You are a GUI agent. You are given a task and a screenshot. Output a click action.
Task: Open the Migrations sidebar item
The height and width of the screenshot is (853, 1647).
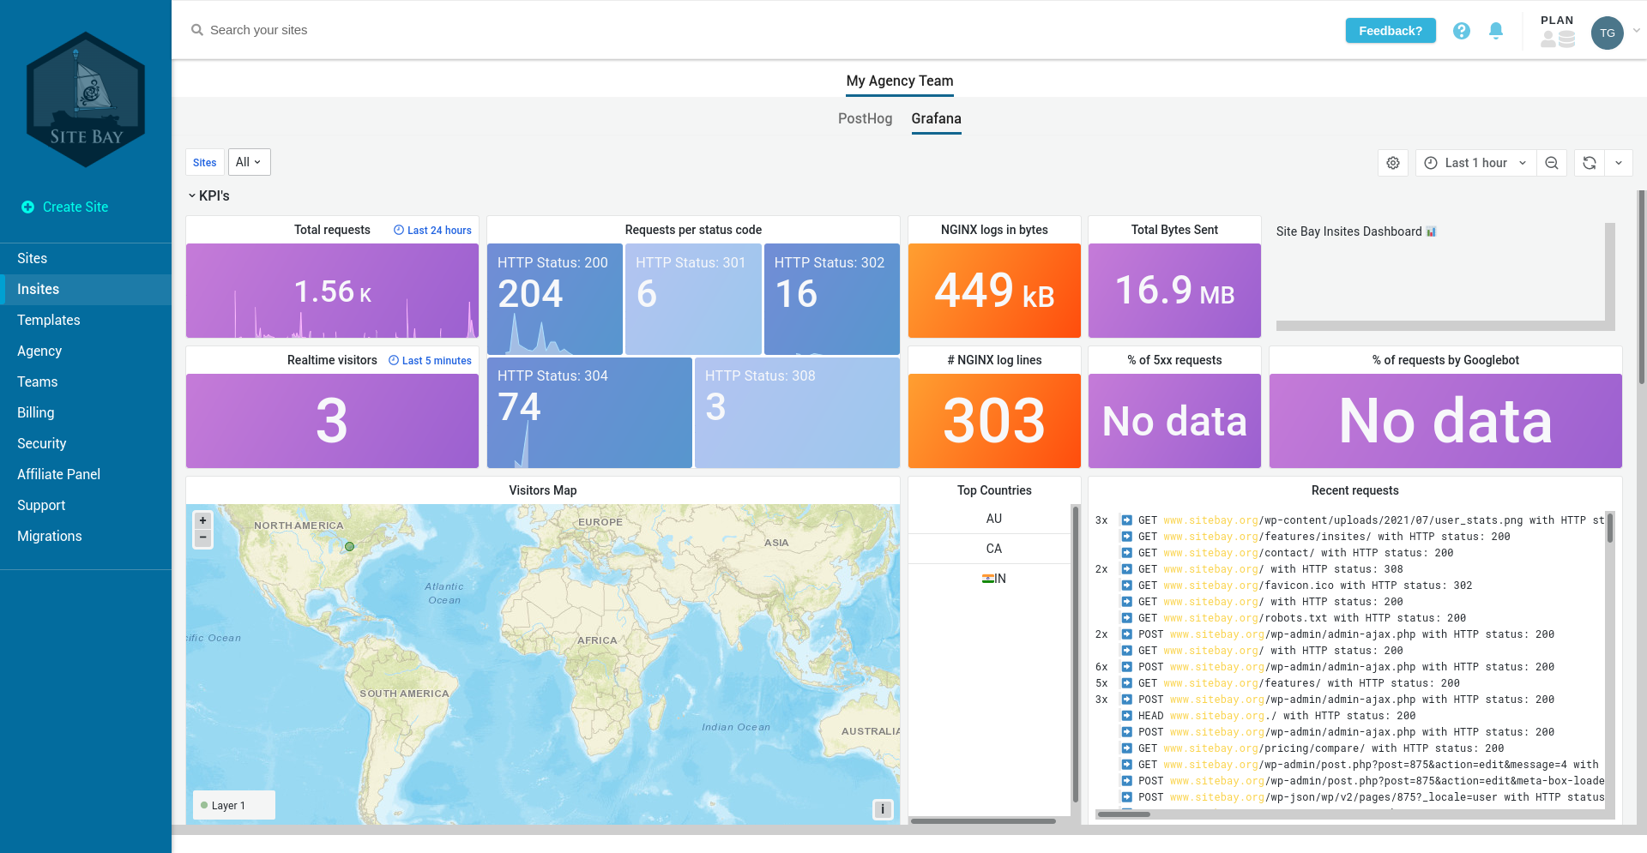pyautogui.click(x=86, y=537)
